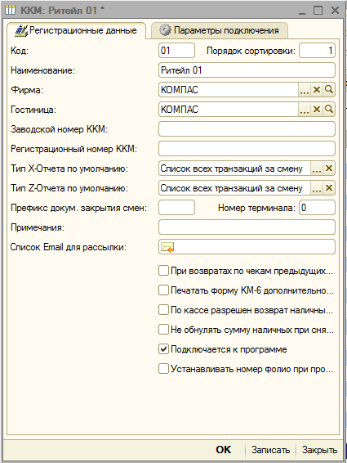Click the envelope icon in Email list

(x=167, y=247)
